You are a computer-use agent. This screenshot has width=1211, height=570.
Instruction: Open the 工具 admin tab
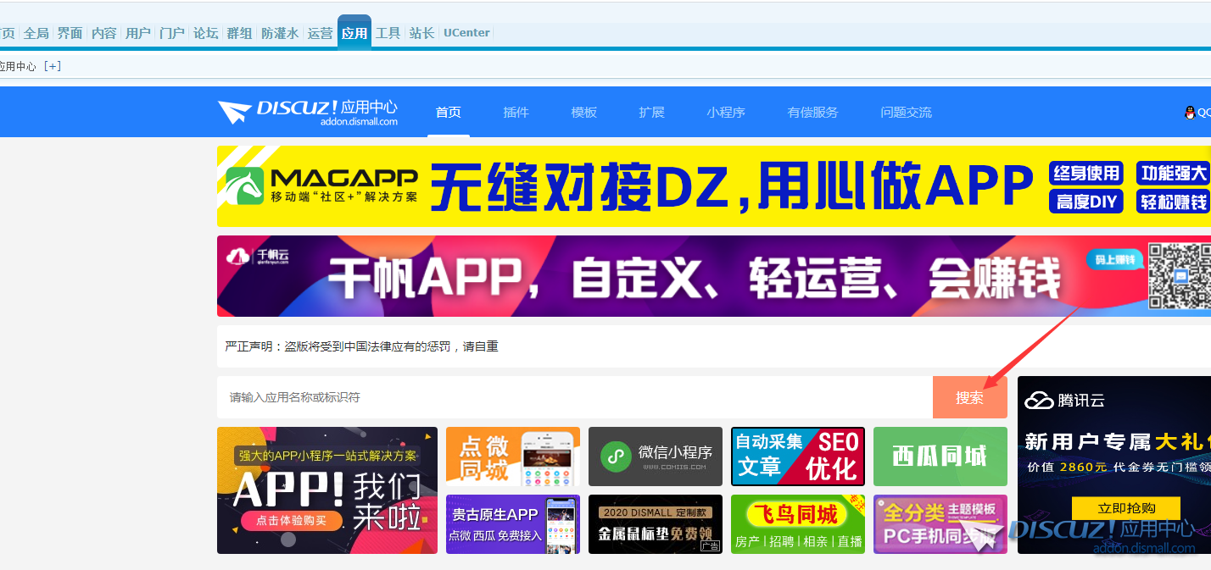pos(388,33)
